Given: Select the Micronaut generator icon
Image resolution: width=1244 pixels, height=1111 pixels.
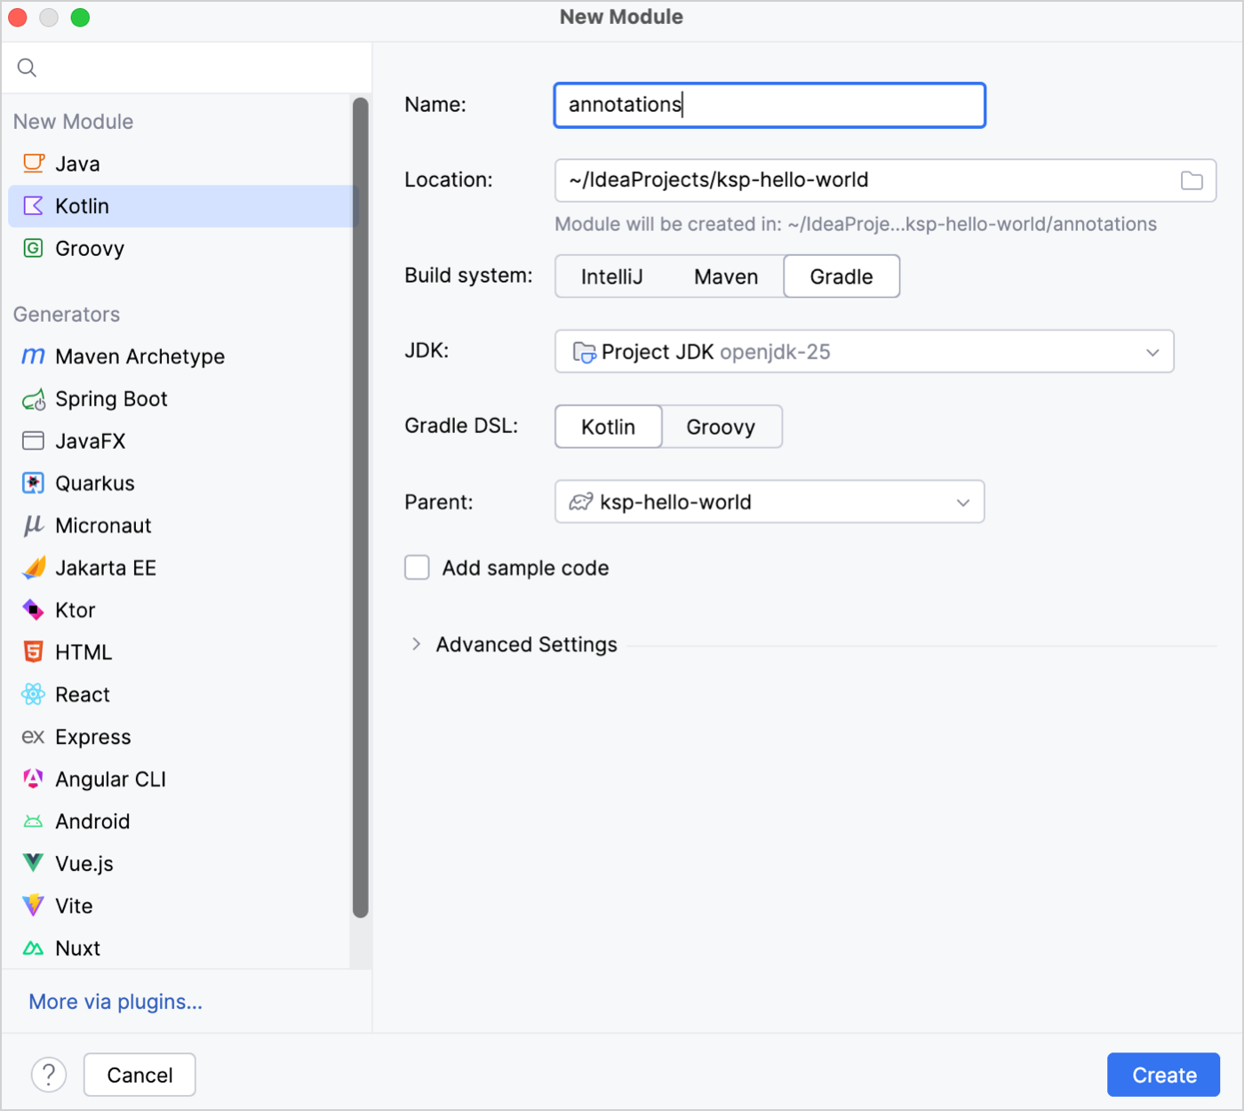Looking at the screenshot, I should tap(32, 525).
